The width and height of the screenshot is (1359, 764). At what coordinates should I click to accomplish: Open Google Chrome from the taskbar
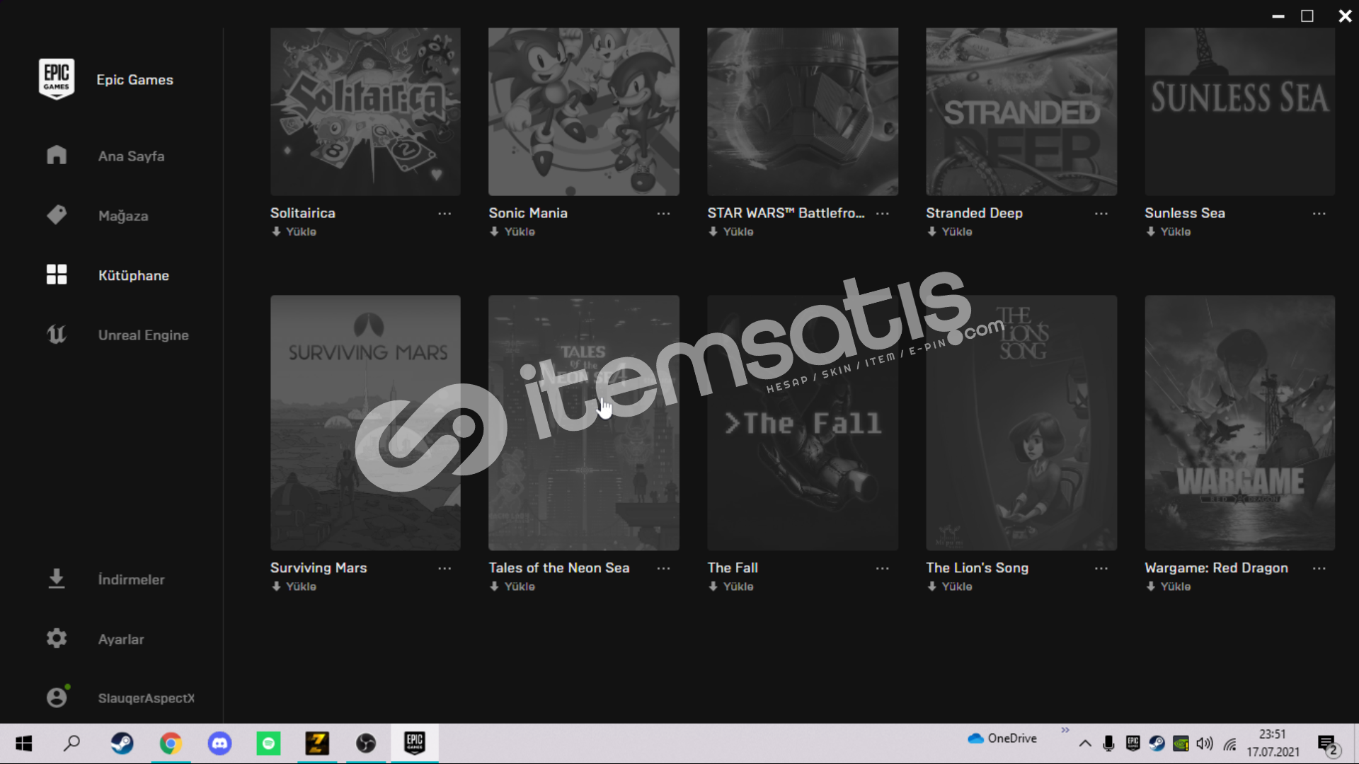coord(171,743)
